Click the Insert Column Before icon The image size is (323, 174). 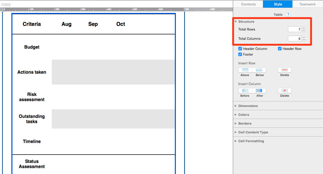tap(245, 90)
